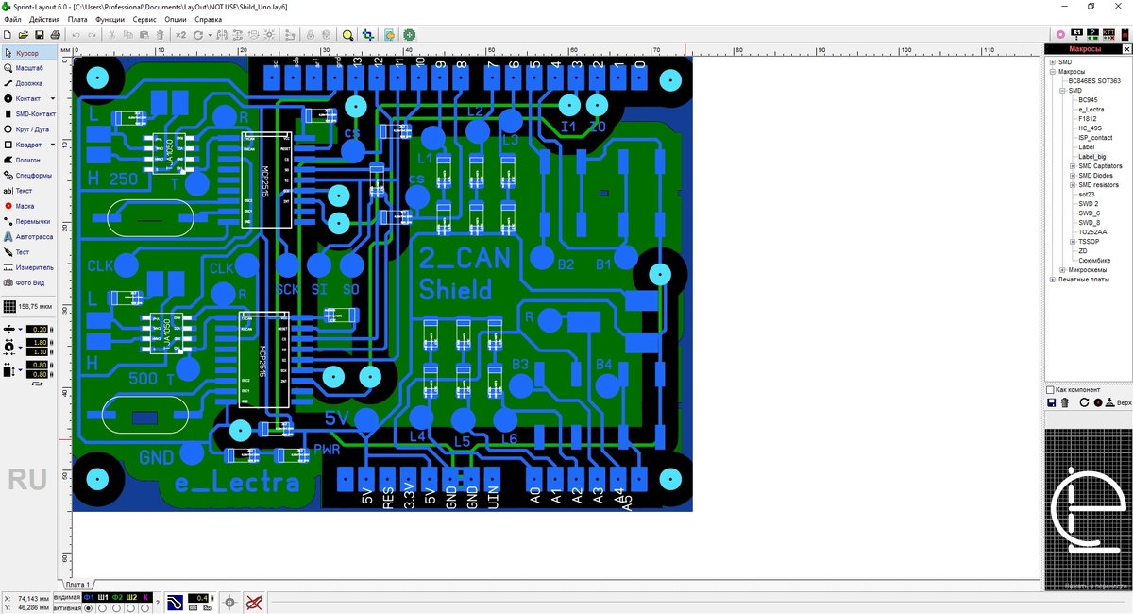Click the crosshair icon in status bar
Image resolution: width=1133 pixels, height=614 pixels.
pos(229,602)
